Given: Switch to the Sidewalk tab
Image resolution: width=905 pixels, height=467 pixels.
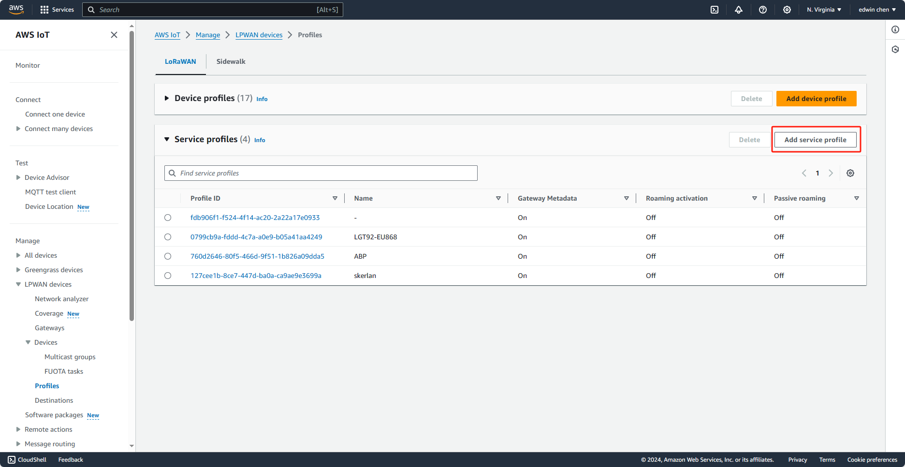Looking at the screenshot, I should (x=231, y=61).
